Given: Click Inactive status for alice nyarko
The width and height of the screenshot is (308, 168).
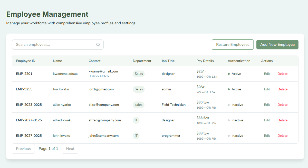Looking at the screenshot, I should 235,105.
